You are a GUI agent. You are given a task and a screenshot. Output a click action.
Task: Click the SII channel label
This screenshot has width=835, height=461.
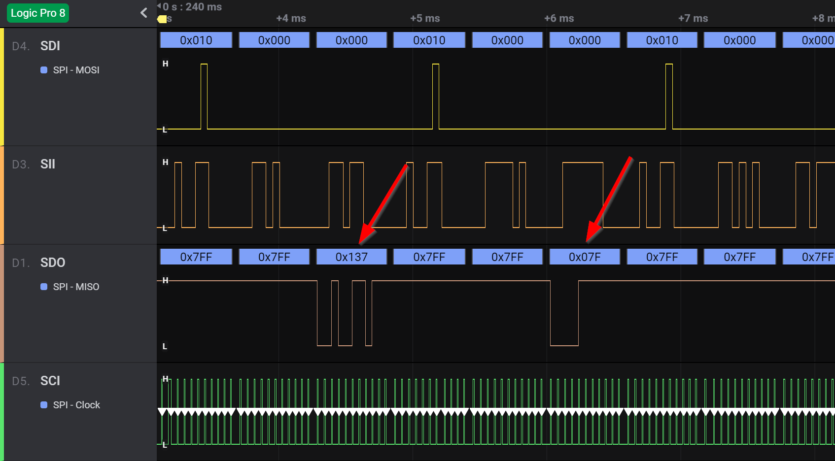48,164
